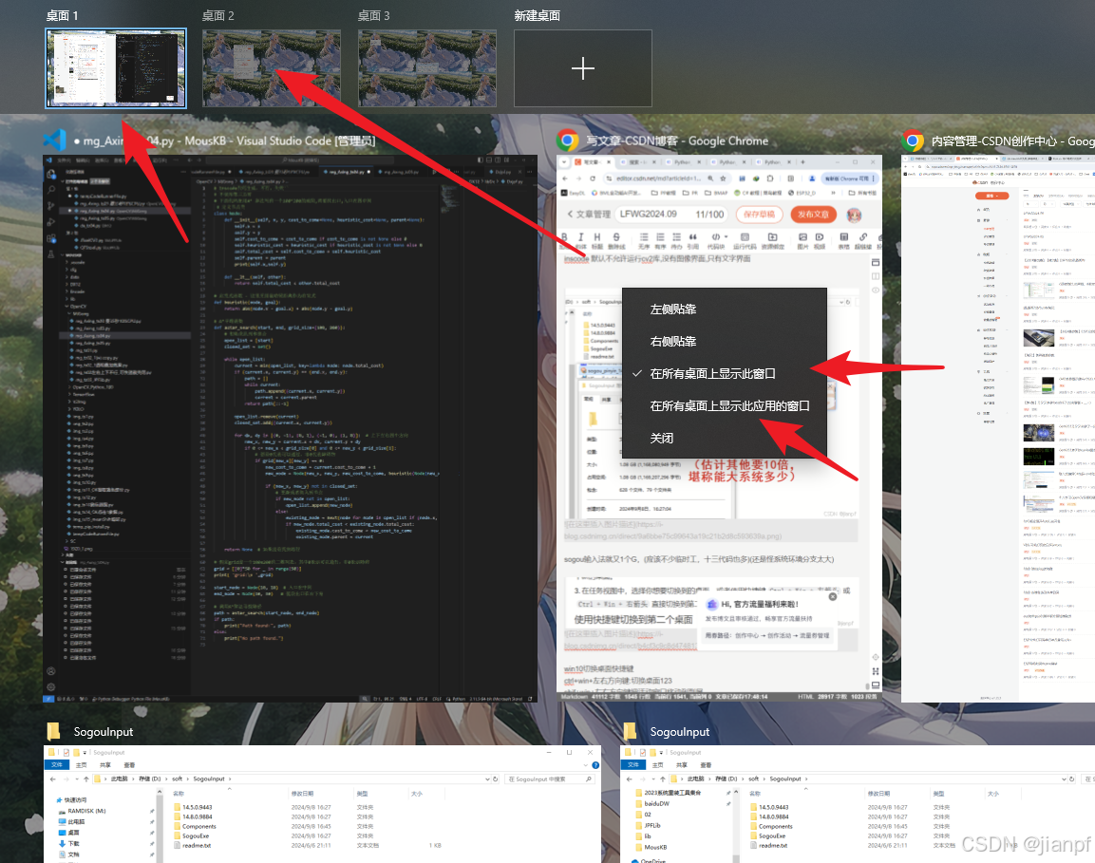Insert heading with the H icon
Image resolution: width=1095 pixels, height=863 pixels.
(x=597, y=239)
